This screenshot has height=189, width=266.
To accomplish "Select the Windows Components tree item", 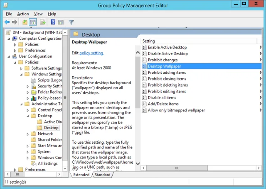I will [50, 157].
